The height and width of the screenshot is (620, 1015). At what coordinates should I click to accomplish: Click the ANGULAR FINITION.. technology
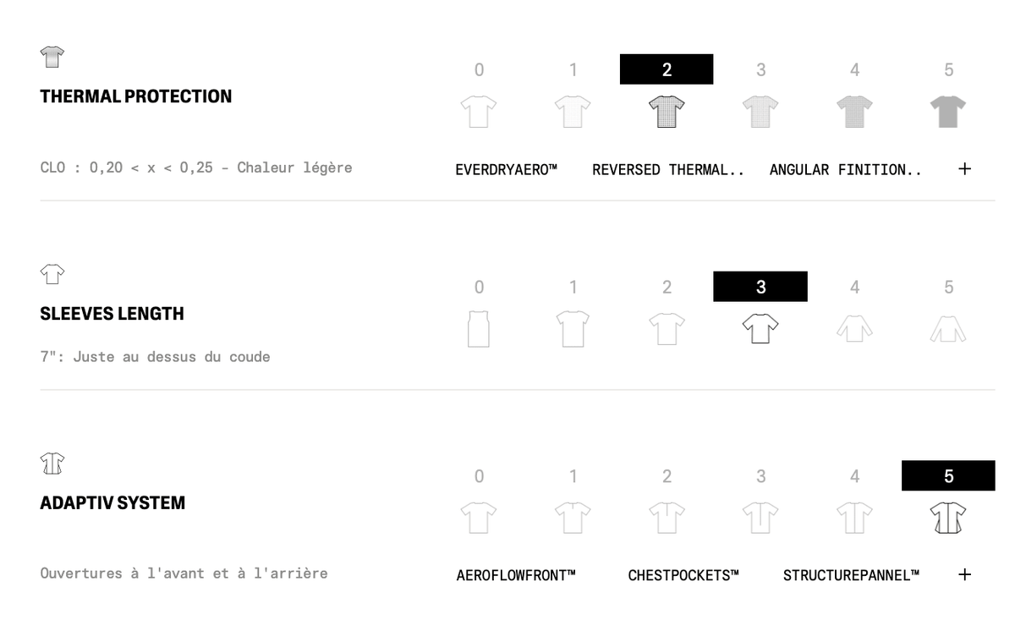(846, 169)
